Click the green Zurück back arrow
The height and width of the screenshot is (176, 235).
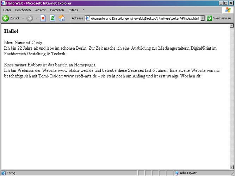pyautogui.click(x=6, y=18)
